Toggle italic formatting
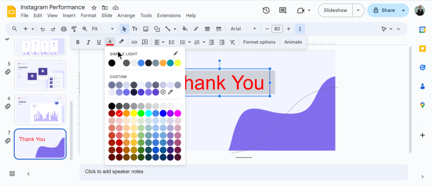This screenshot has height=186, width=432. (x=88, y=42)
